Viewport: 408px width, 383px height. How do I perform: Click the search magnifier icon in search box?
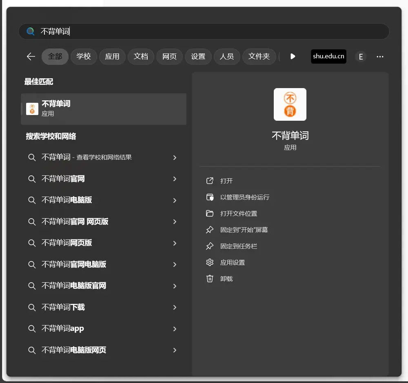point(31,31)
